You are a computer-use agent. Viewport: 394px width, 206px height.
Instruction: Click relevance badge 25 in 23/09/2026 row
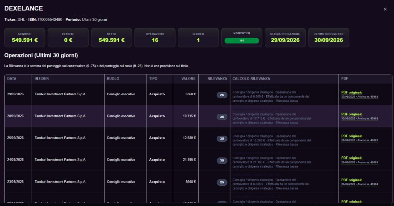coord(222,183)
